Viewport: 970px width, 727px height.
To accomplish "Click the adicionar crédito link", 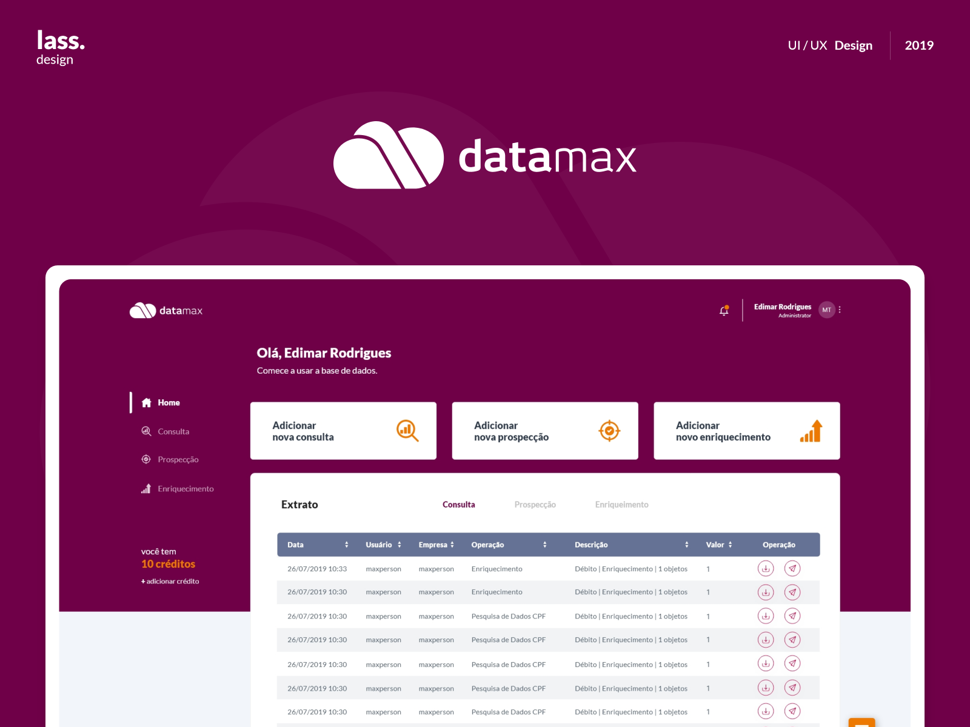I will [x=169, y=581].
